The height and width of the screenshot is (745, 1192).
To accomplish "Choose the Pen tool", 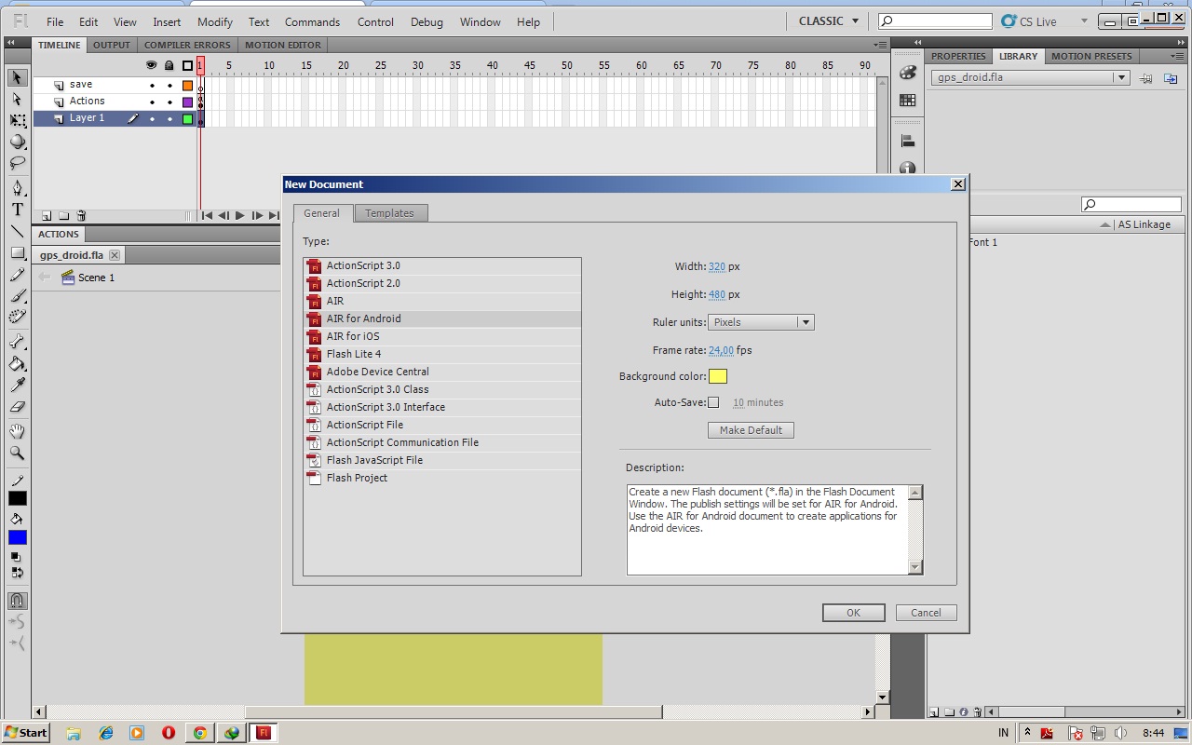I will pos(17,186).
